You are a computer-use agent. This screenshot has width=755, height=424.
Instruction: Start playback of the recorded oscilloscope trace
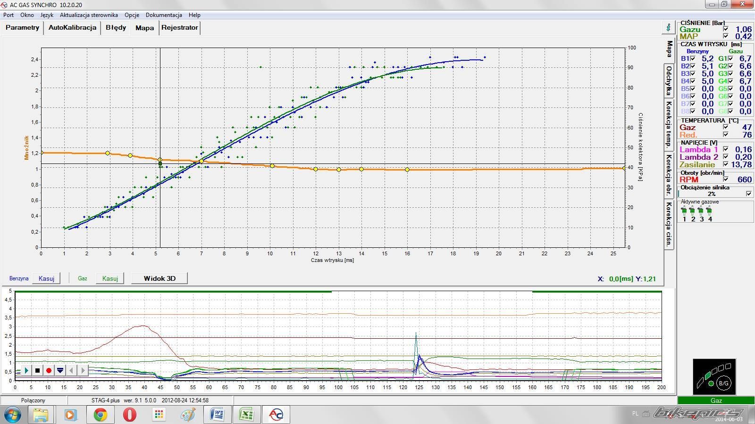(x=26, y=371)
